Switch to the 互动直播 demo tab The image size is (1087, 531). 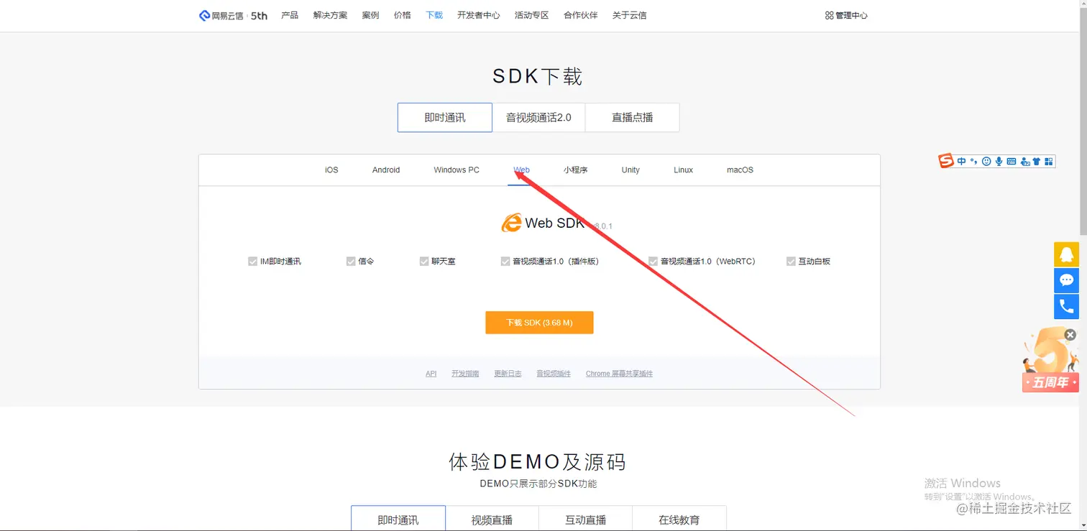pos(586,519)
